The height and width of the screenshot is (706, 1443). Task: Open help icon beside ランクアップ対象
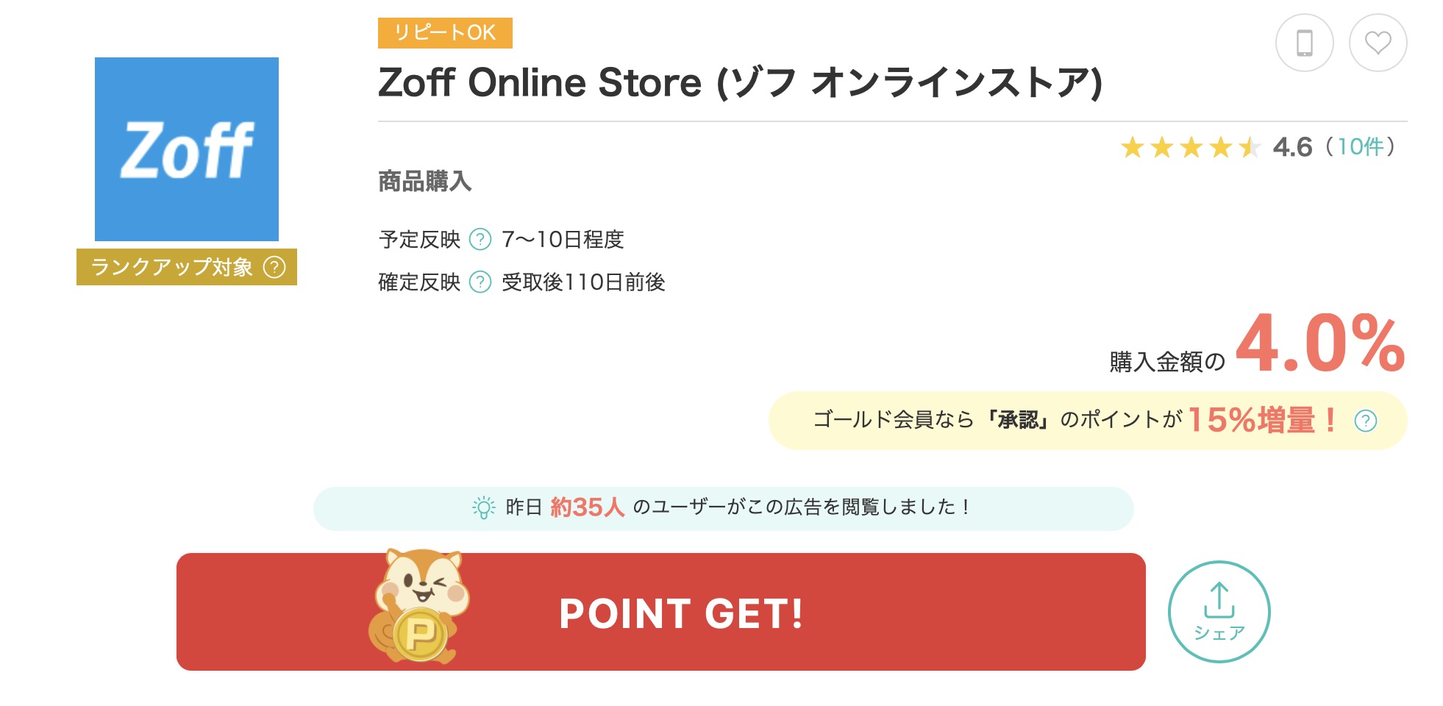(x=274, y=267)
